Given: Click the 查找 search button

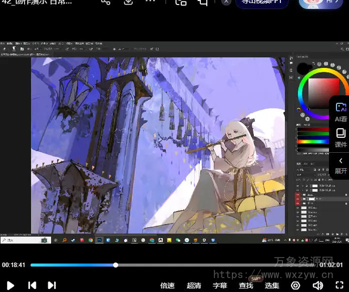Looking at the screenshot, I should tap(246, 286).
